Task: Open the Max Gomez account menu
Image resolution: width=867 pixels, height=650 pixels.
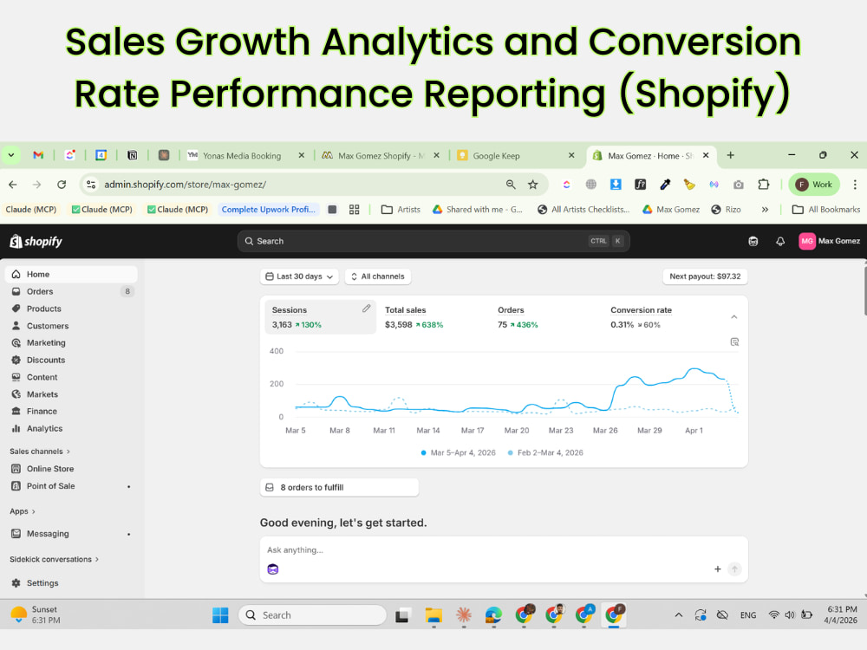Action: pos(829,241)
